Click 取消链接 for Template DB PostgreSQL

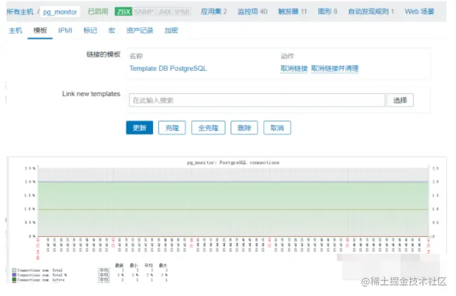pyautogui.click(x=294, y=68)
